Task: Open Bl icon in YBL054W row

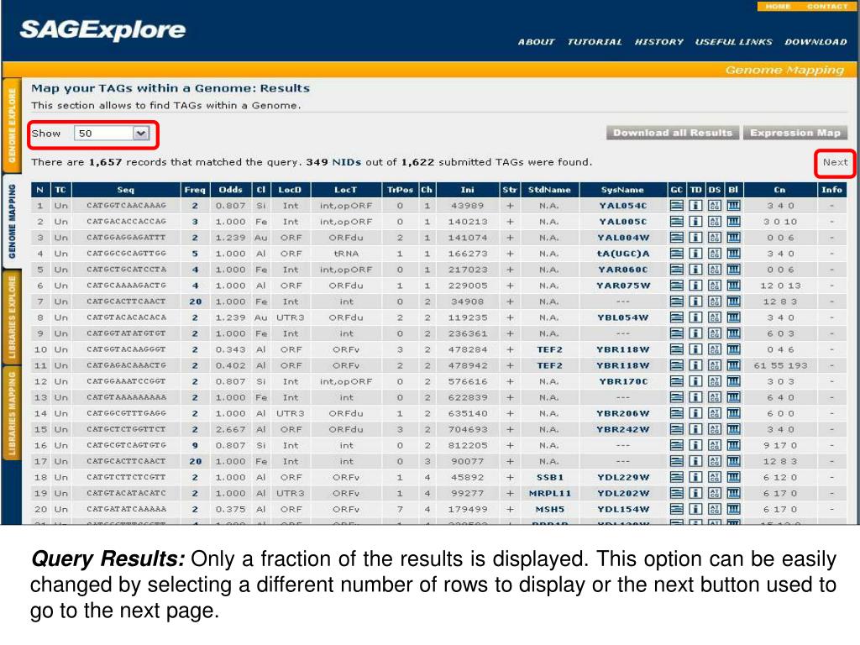Action: [x=733, y=317]
